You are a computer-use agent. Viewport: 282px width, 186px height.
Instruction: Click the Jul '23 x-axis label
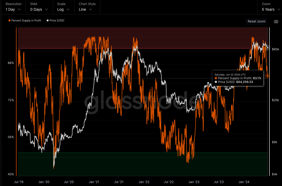[x=219, y=182]
